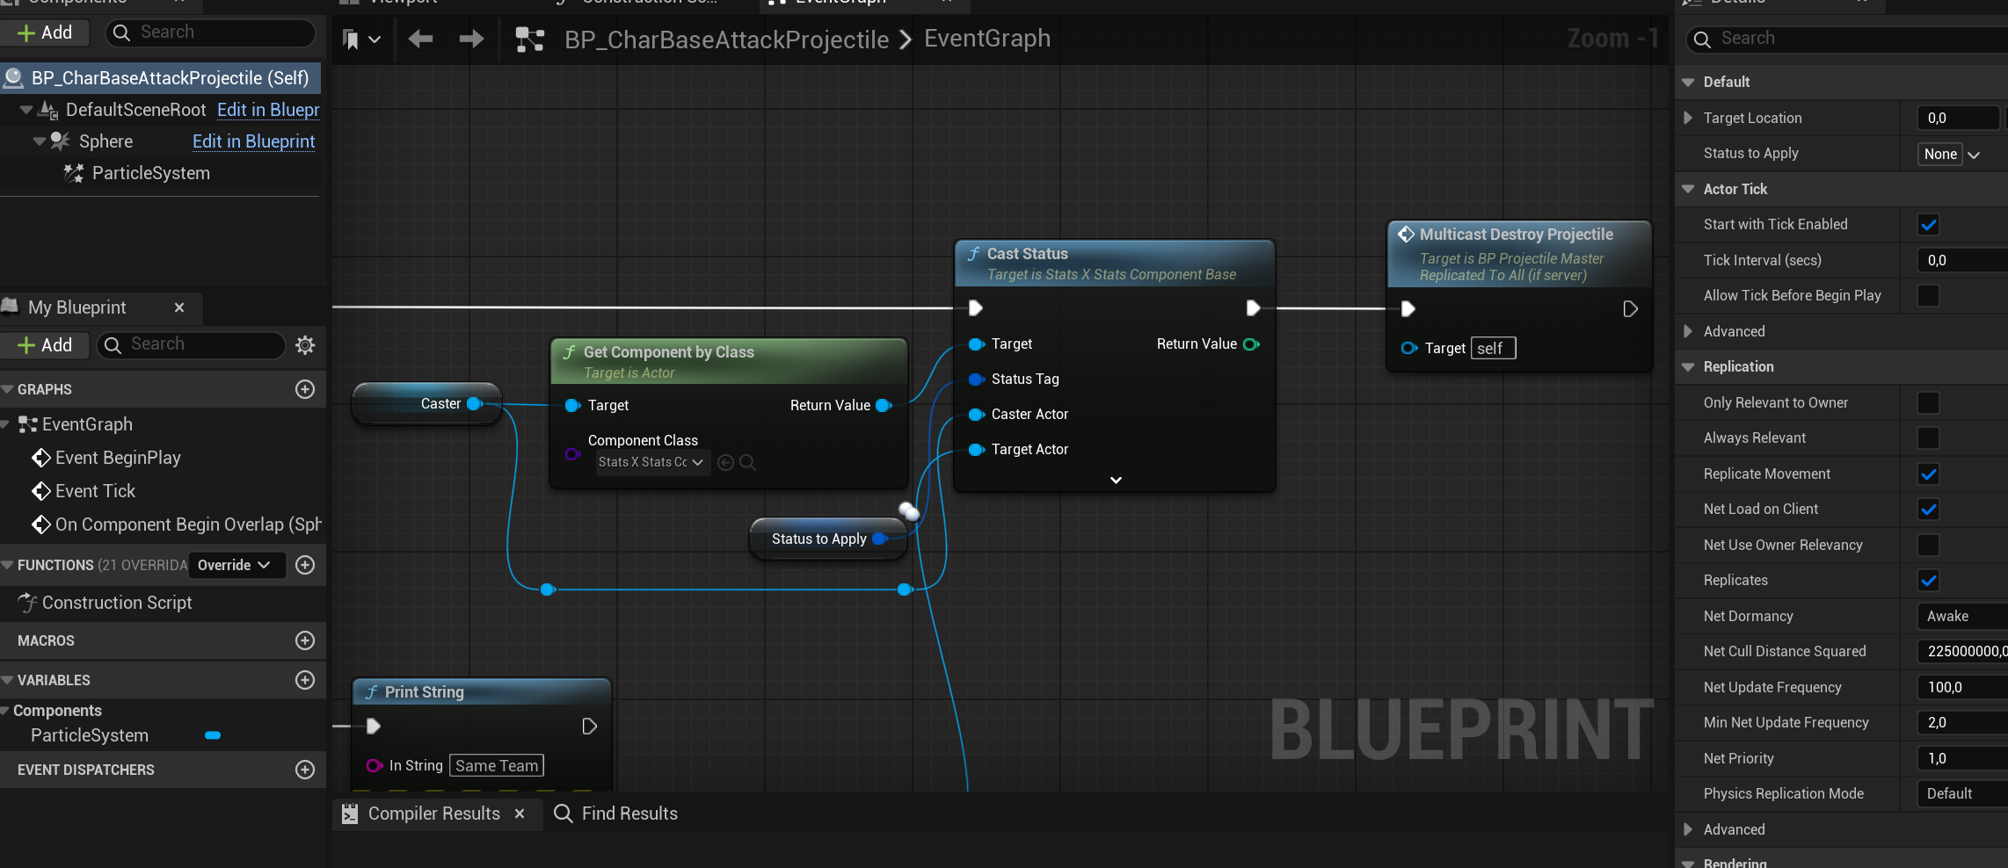Image resolution: width=2008 pixels, height=868 pixels.
Task: Open the functions Override dropdown
Action: pos(236,565)
